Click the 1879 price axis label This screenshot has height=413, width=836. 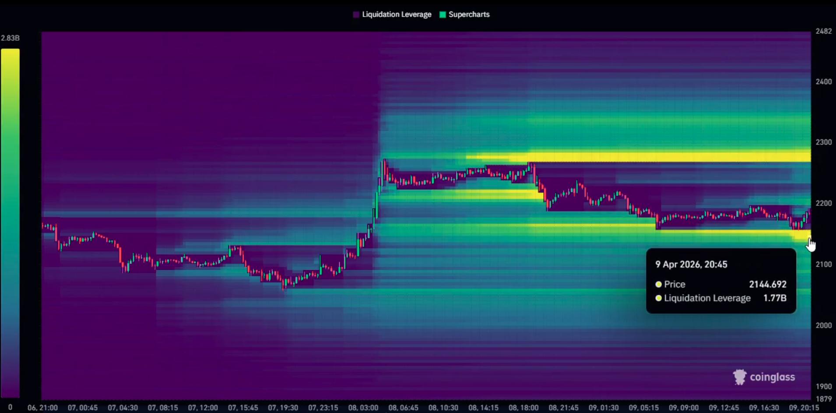pos(824,399)
